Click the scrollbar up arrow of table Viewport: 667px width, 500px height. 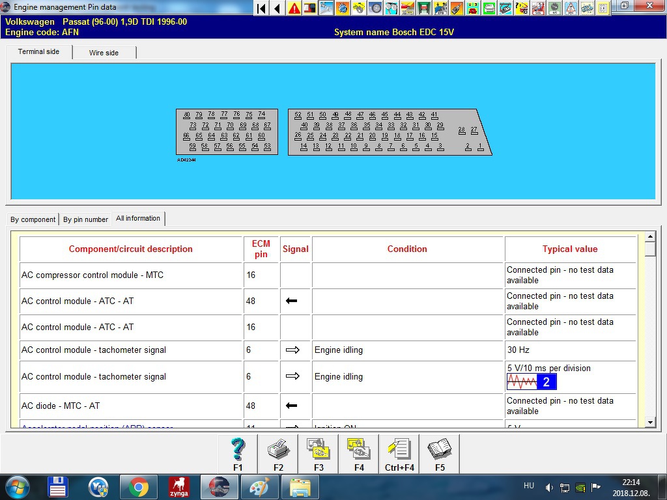(x=650, y=236)
